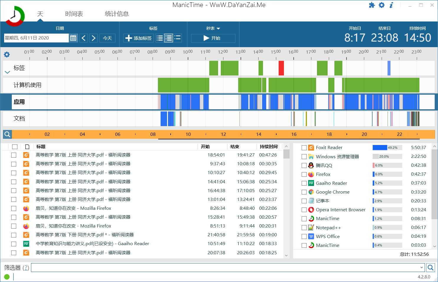Click the Notepad++ icon
The height and width of the screenshot is (282, 438).
pyautogui.click(x=311, y=227)
